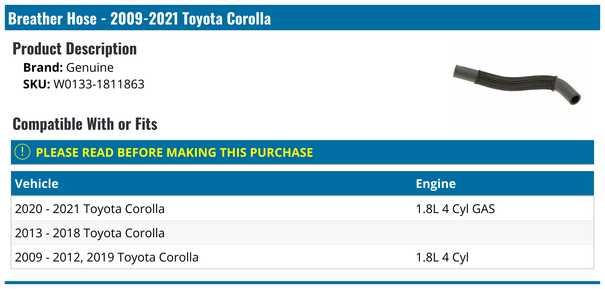
Task: Select the 2013 - 2018 Toyota Corolla row
Action: coord(90,233)
